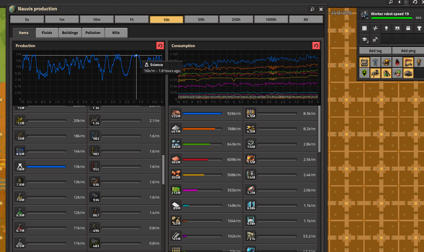The image size is (424, 252).
Task: Click the iron stick item 61M
Action: pyautogui.click(x=176, y=236)
